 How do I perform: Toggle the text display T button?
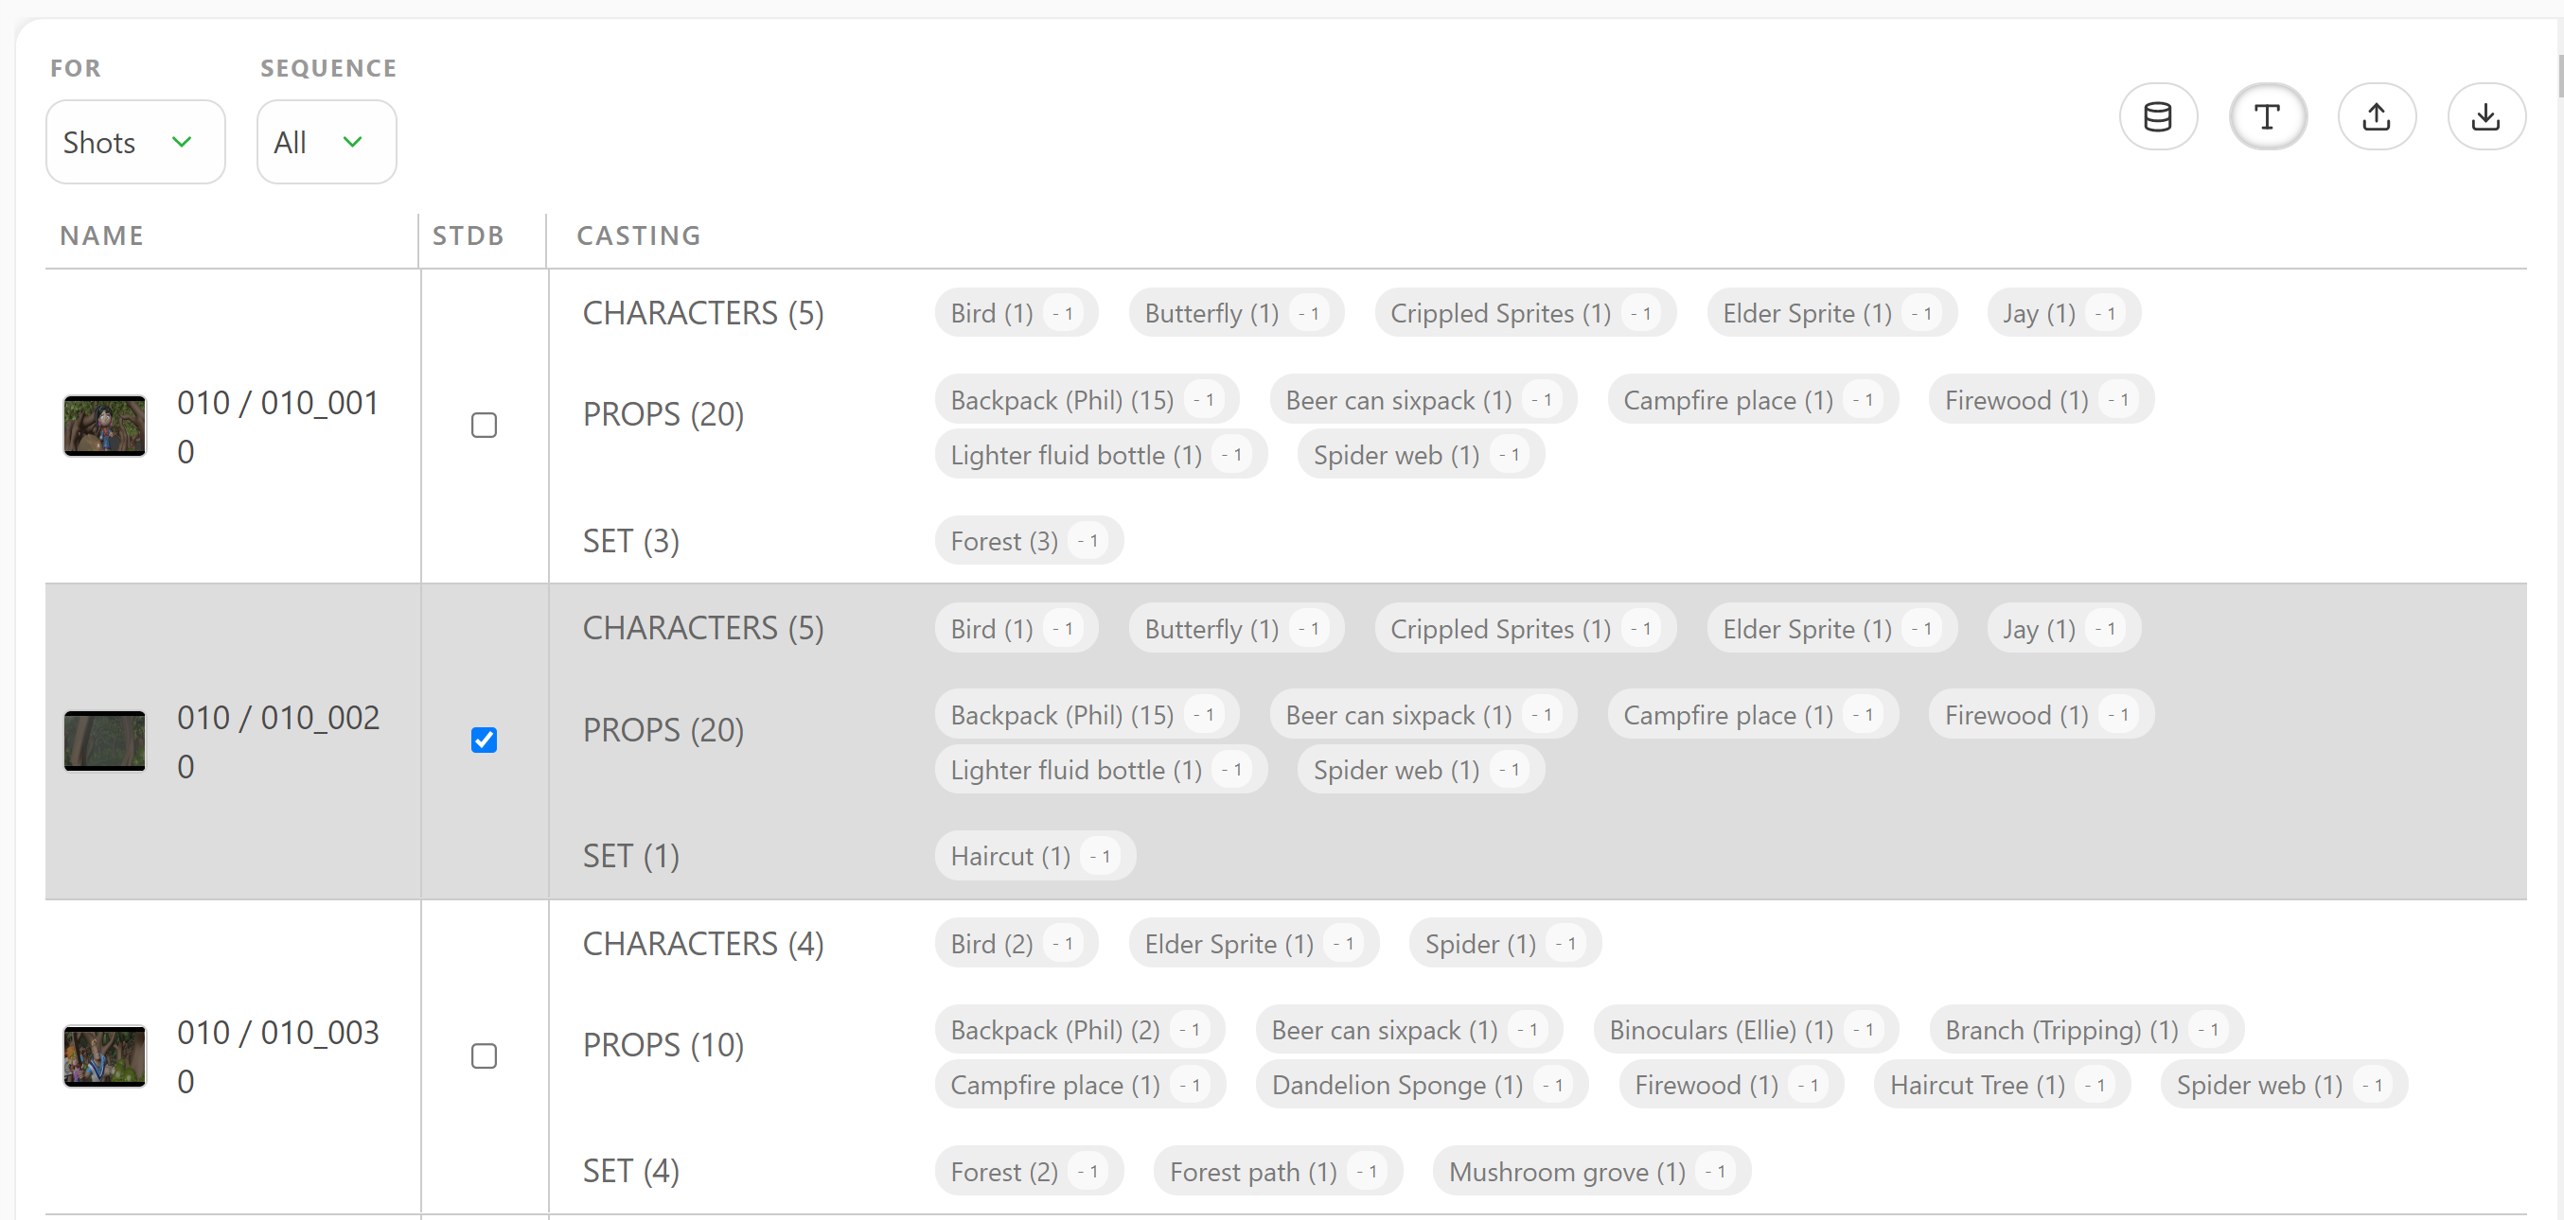[2267, 117]
